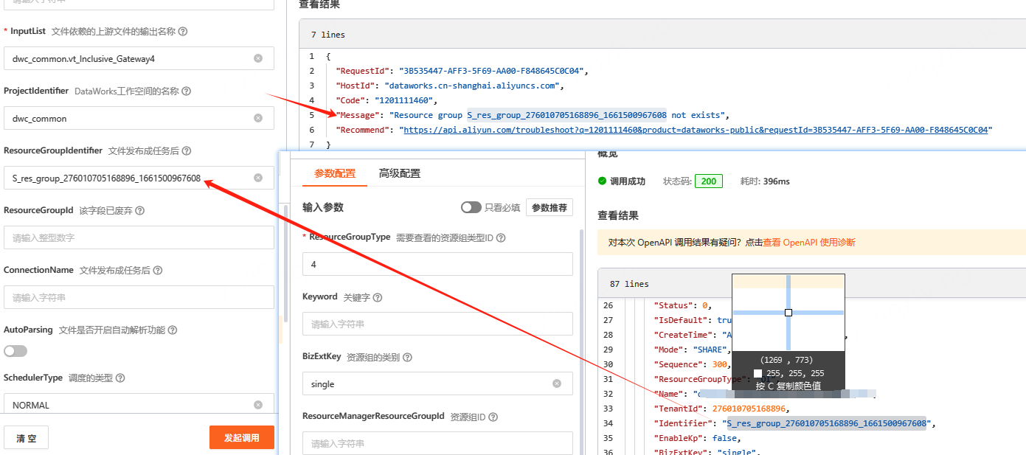The image size is (1026, 455).
Task: Click the ResourceGroupType field containing 4
Action: pyautogui.click(x=437, y=264)
